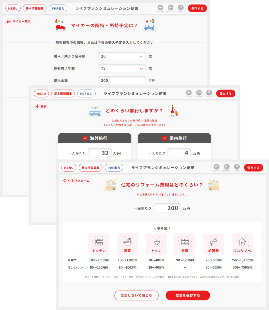Click 基本情報編集 in the 旅行 window
Screen dimensions: 269x310
[63, 94]
